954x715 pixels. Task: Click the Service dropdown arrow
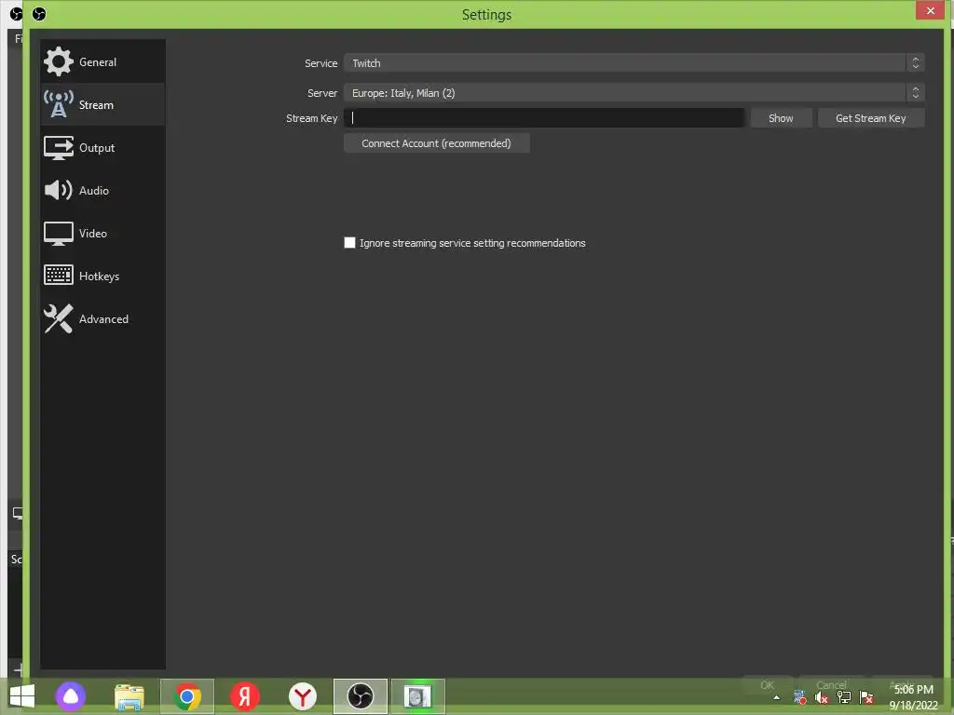915,62
